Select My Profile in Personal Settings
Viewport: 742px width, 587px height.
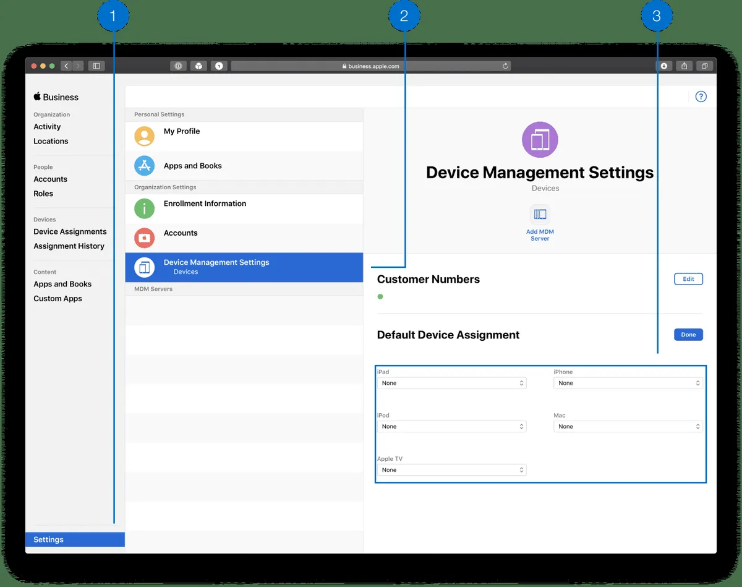[182, 132]
